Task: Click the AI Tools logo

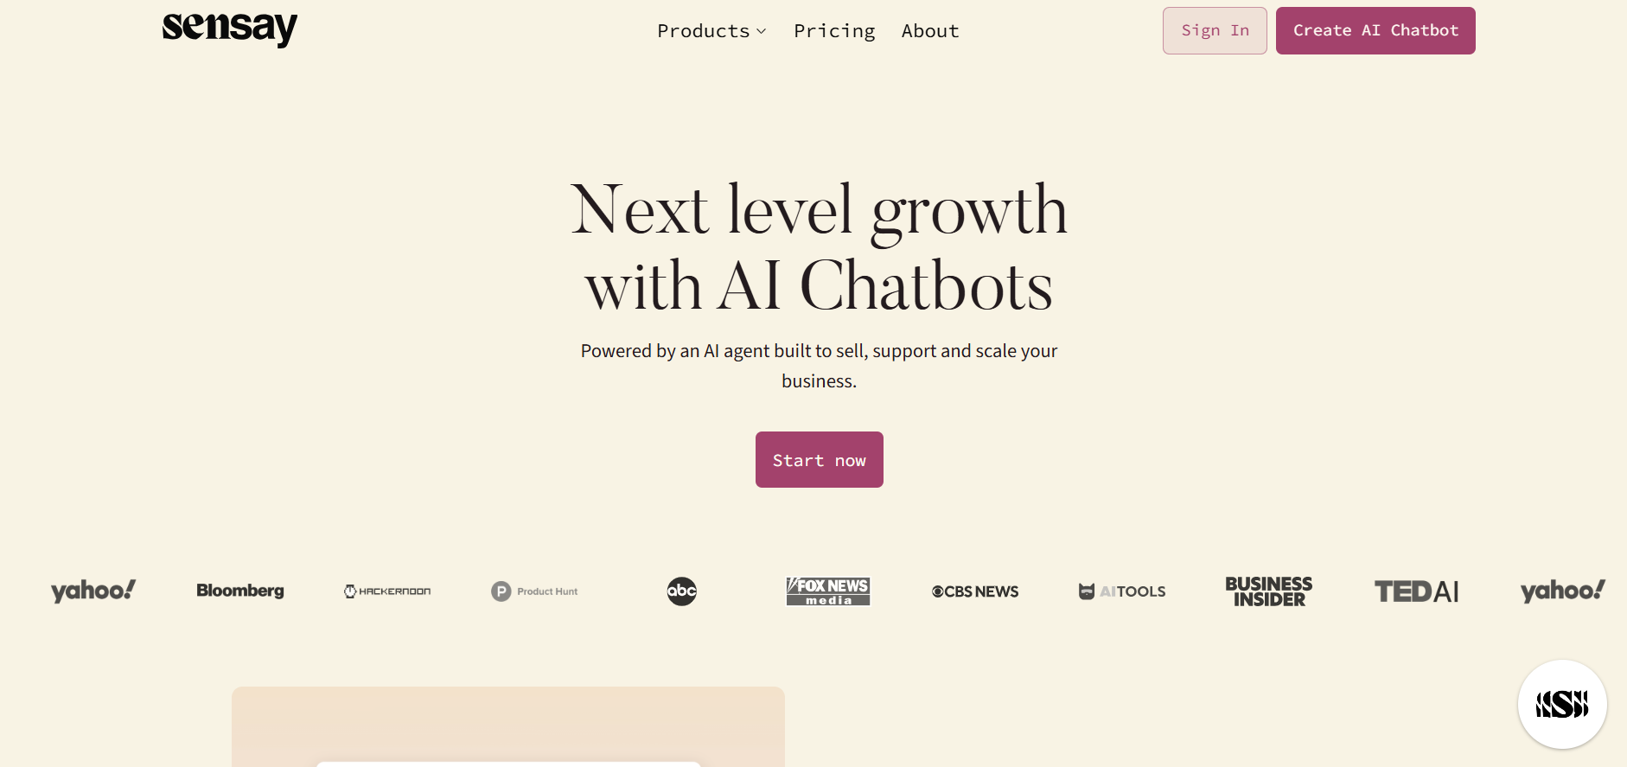Action: (x=1122, y=591)
